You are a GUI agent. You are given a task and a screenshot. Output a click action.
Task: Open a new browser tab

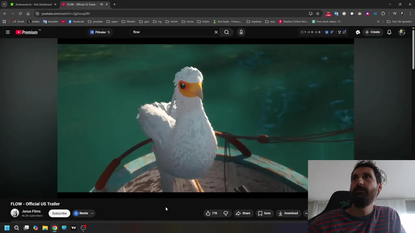tap(114, 5)
